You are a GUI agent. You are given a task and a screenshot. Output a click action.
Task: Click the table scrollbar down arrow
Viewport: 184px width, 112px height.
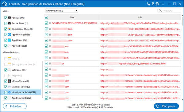coord(182,99)
